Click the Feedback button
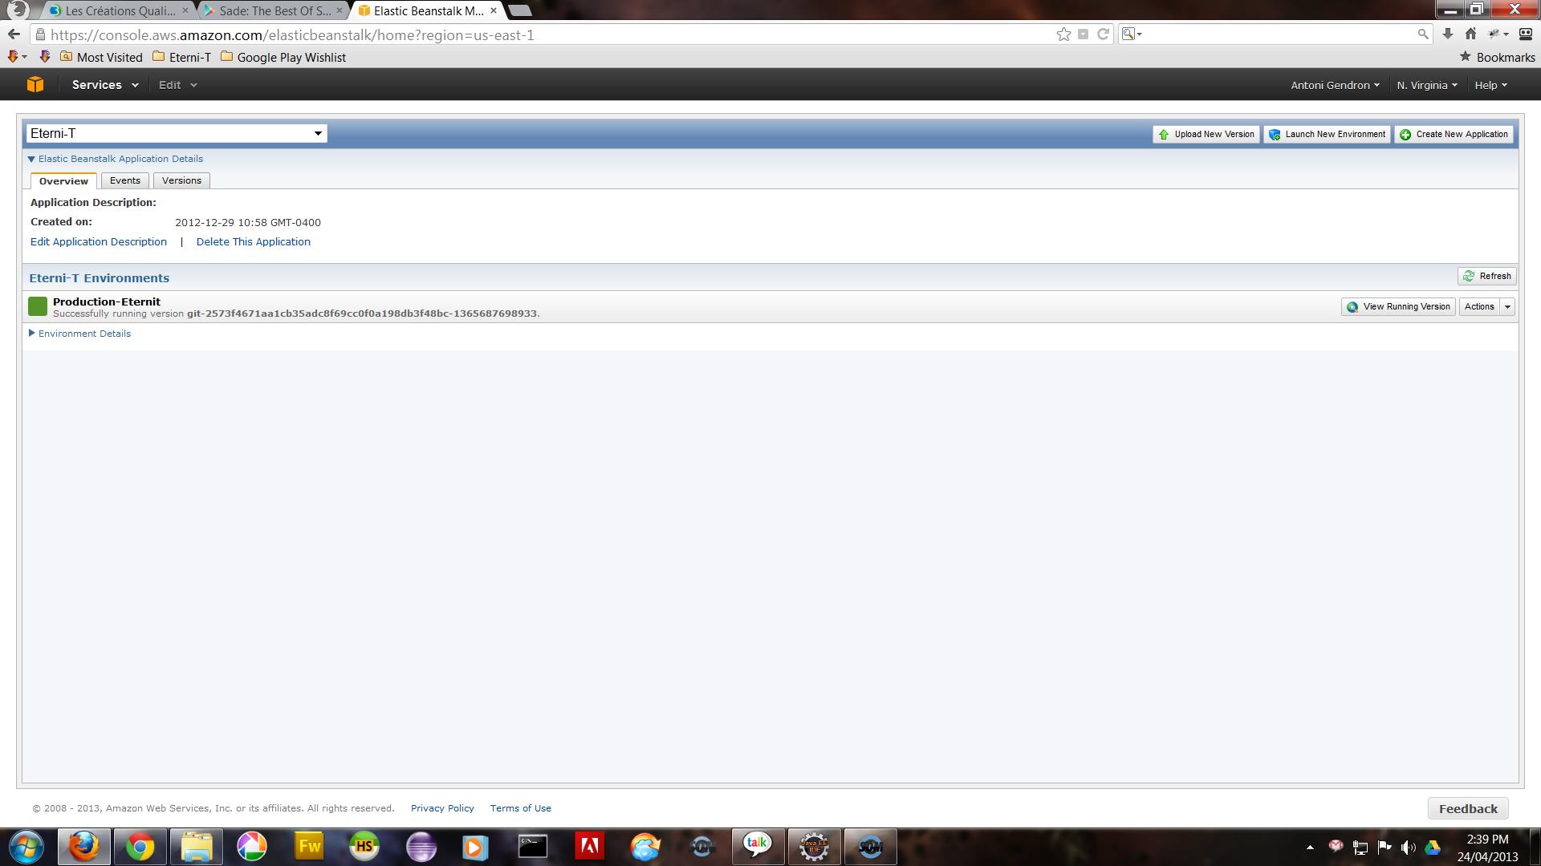The image size is (1541, 866). pos(1467,808)
